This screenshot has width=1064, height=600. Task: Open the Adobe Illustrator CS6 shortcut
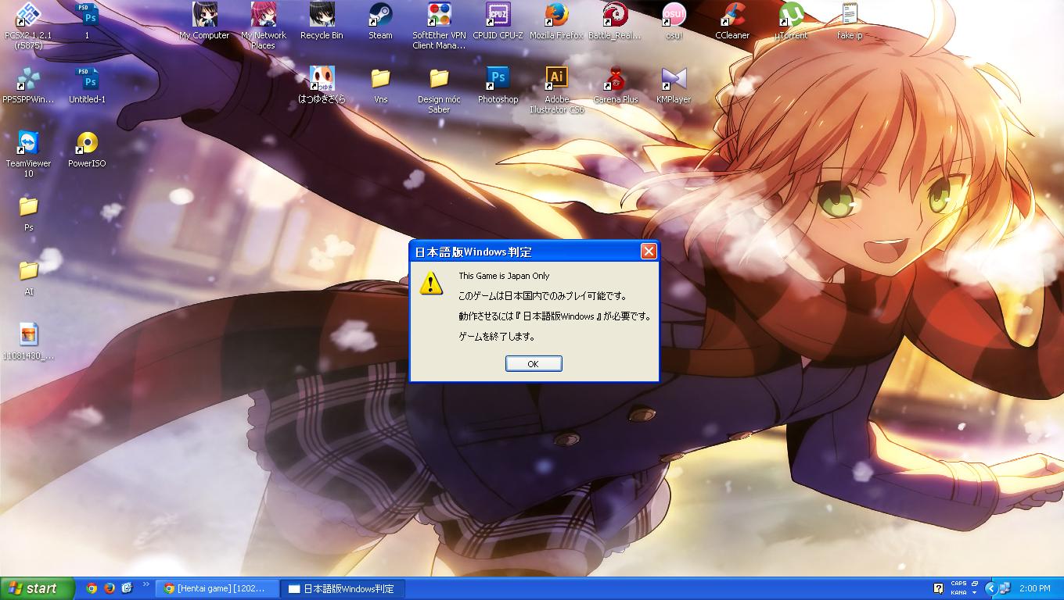[556, 79]
